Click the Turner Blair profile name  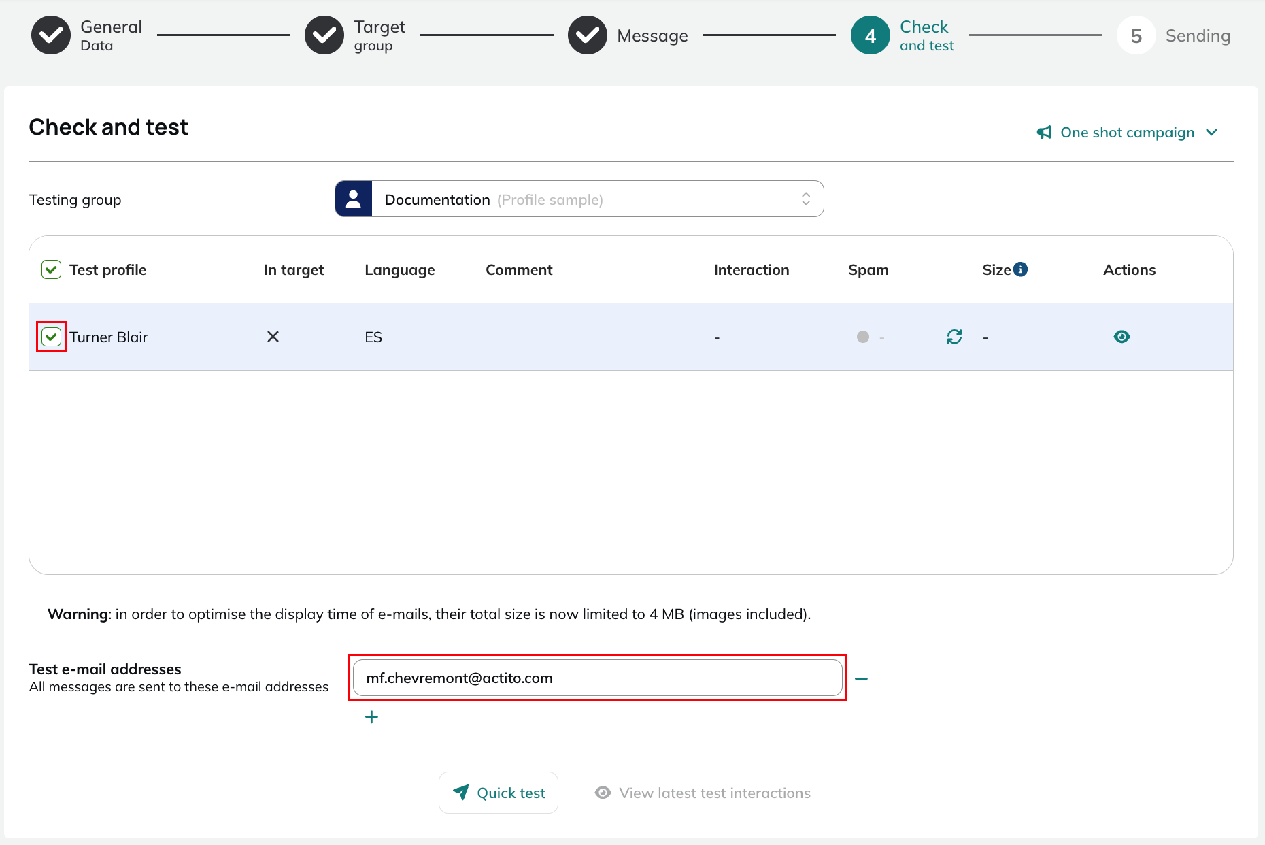(x=109, y=337)
